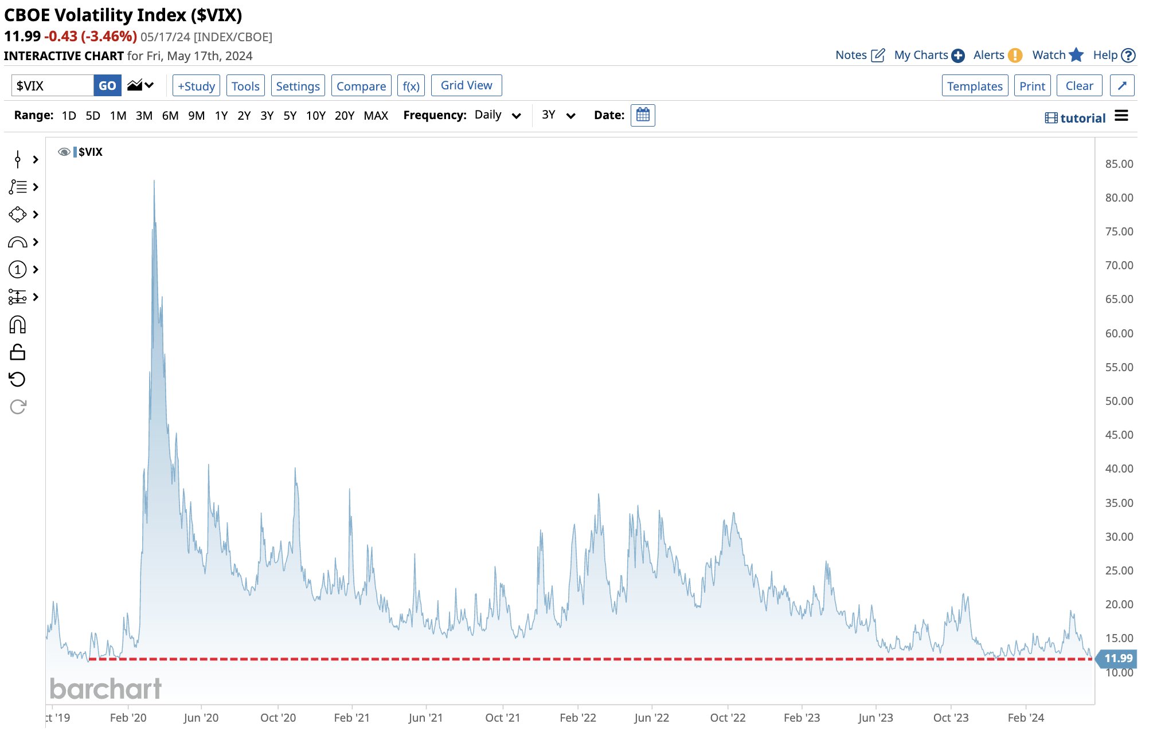
Task: Expand the measure tool submenu chevron
Action: click(36, 297)
